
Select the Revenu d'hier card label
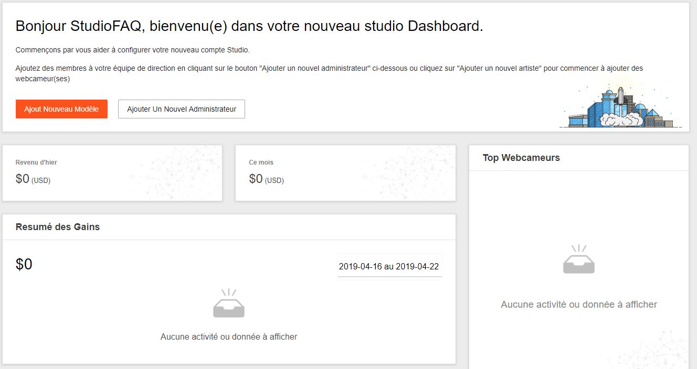click(x=36, y=162)
